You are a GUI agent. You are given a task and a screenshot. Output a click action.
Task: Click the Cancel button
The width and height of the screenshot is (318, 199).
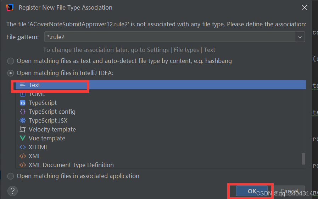289,191
